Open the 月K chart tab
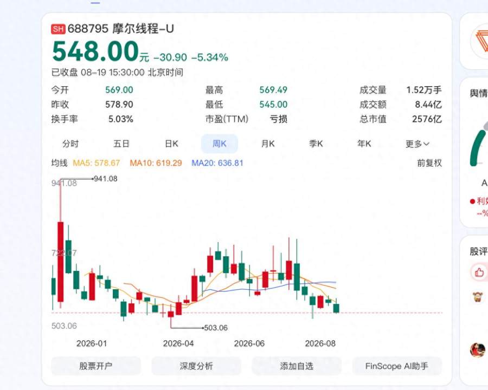The height and width of the screenshot is (390, 488). (268, 144)
